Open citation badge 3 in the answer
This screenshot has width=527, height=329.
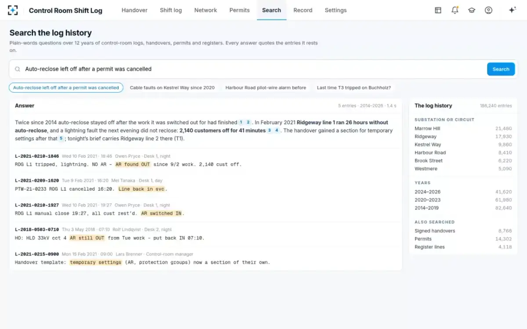tap(269, 131)
